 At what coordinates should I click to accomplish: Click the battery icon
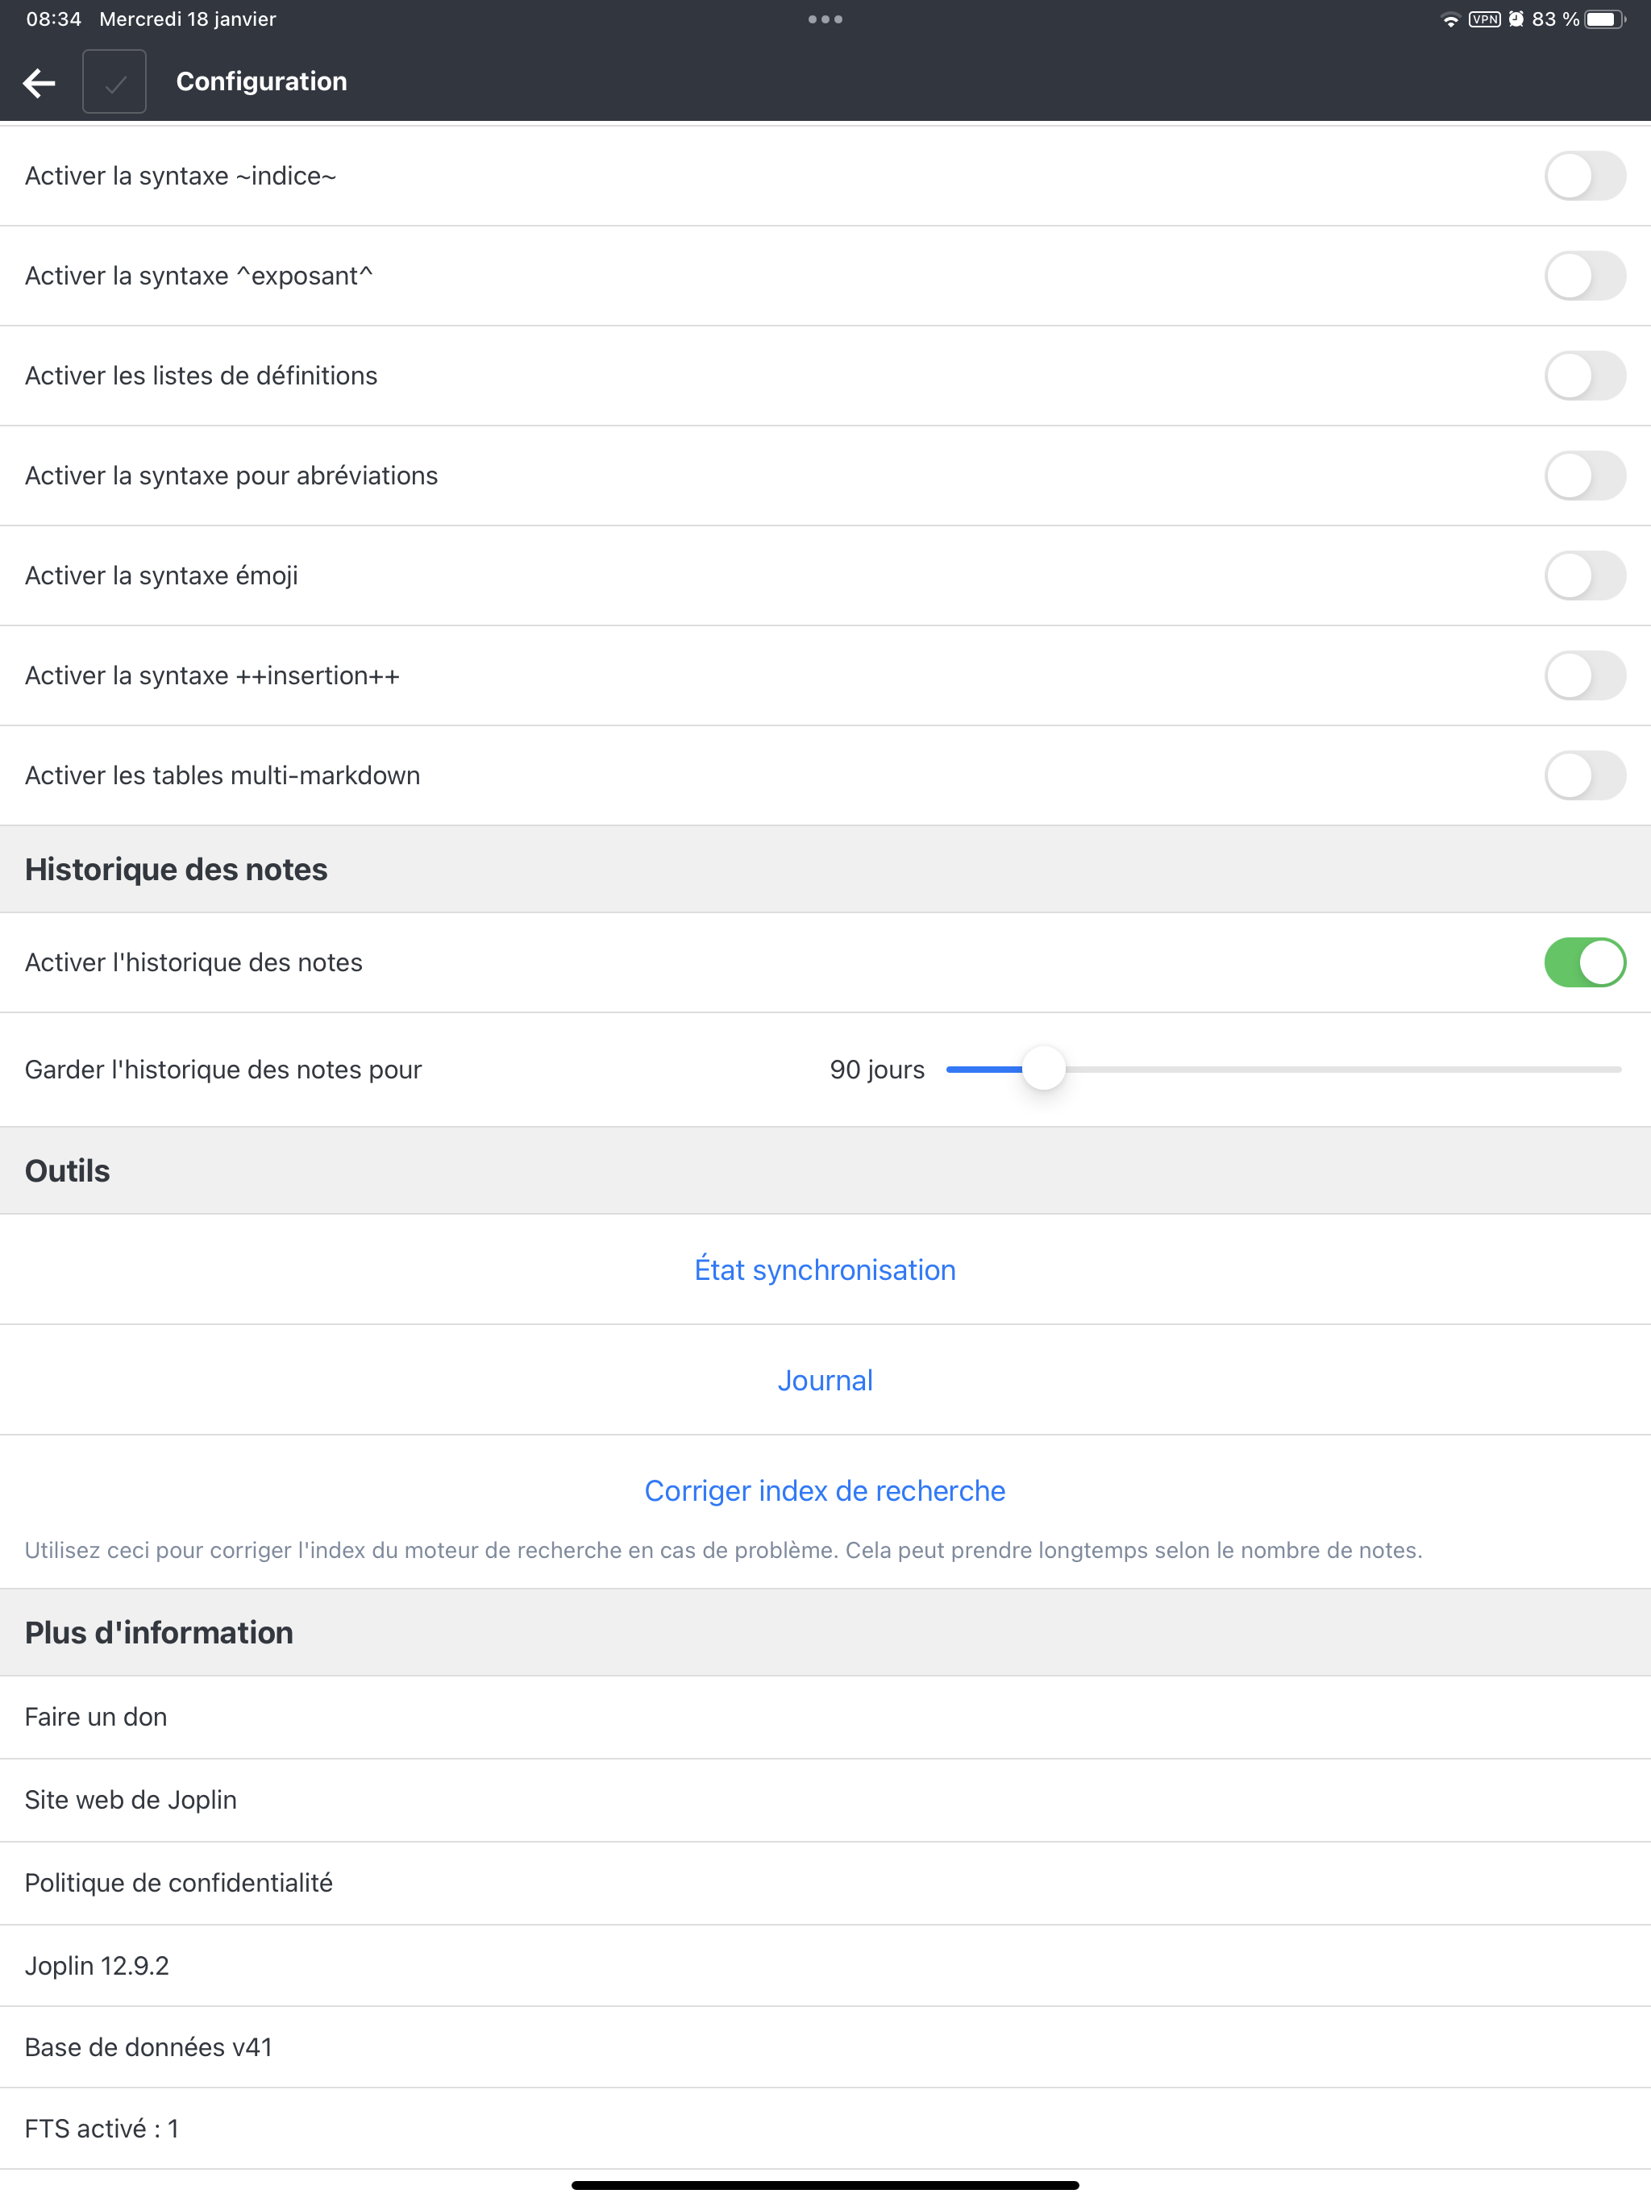click(x=1603, y=18)
